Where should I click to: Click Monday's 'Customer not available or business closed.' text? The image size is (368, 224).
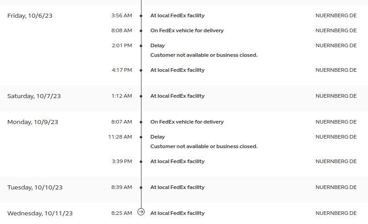pyautogui.click(x=204, y=146)
